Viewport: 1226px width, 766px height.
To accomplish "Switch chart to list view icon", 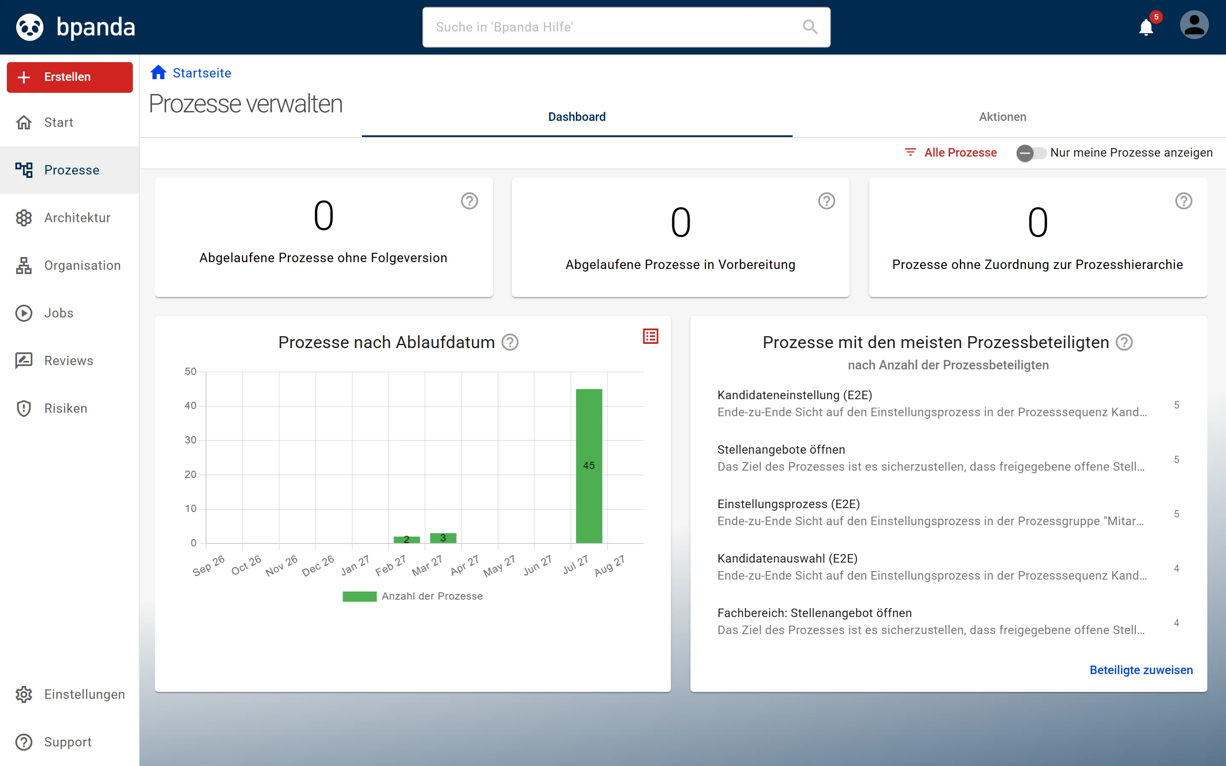I will click(650, 336).
